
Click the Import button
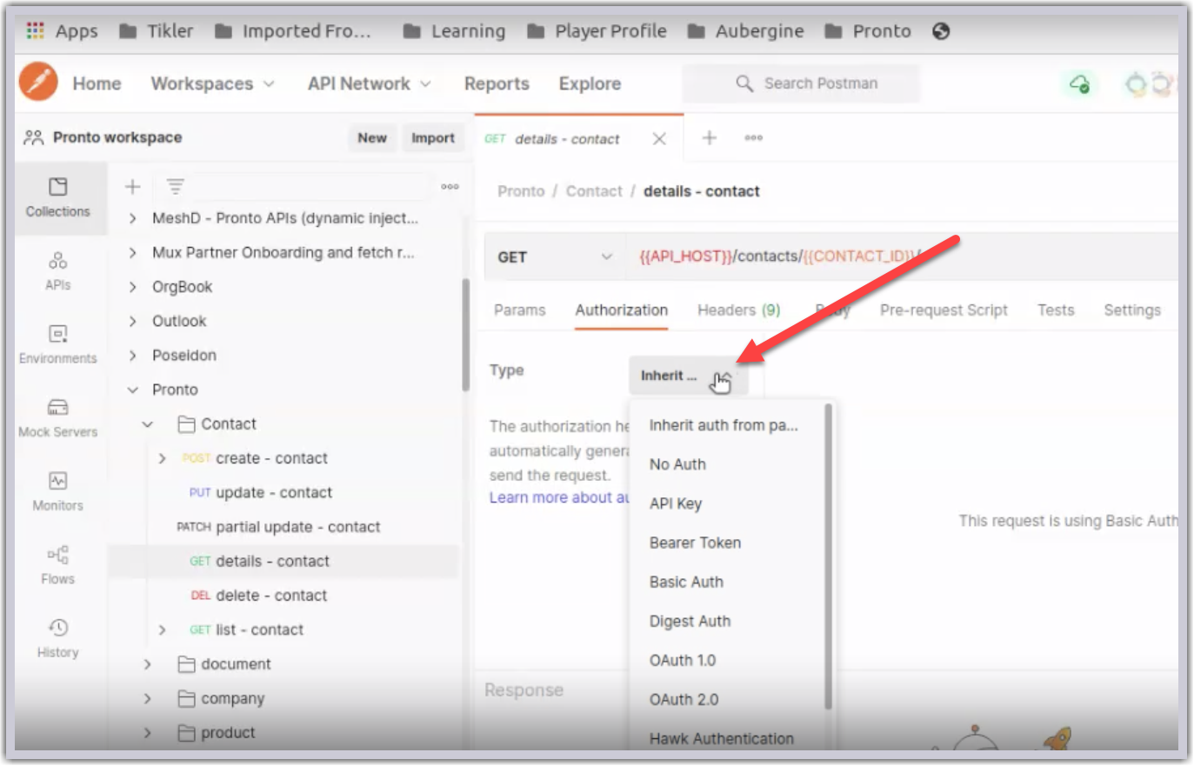pos(433,137)
